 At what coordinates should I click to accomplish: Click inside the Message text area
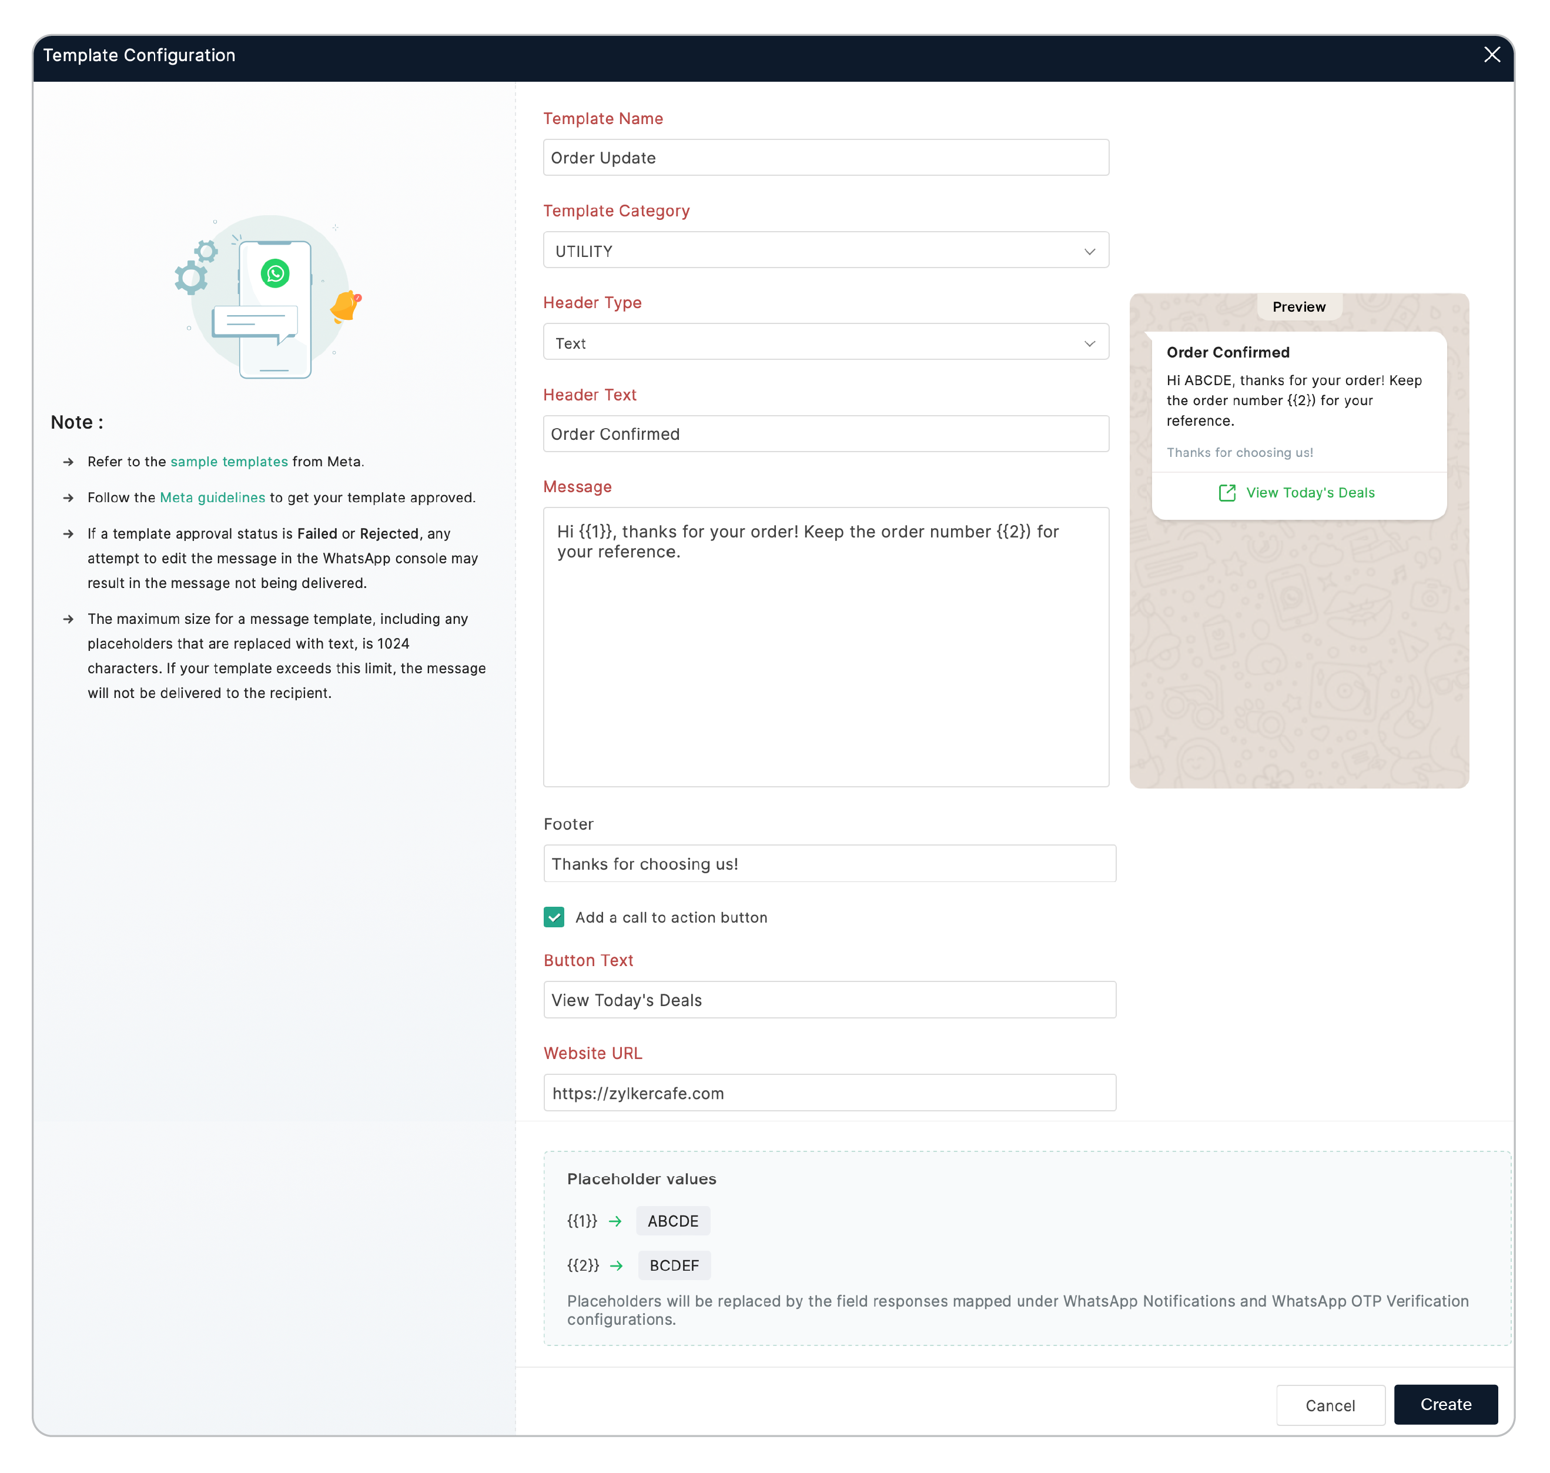point(826,660)
